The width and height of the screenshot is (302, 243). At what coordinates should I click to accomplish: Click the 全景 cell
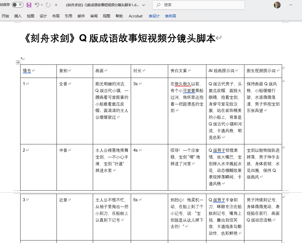point(75,111)
